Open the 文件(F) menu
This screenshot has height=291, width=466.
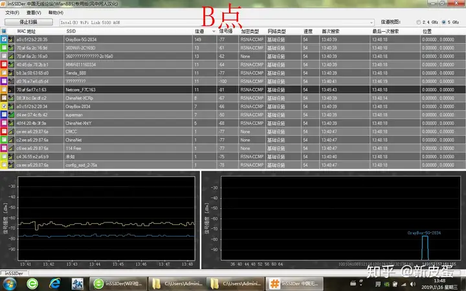[12, 13]
